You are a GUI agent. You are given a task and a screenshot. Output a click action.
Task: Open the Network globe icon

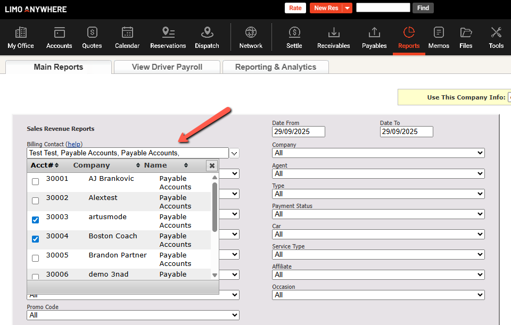click(x=251, y=33)
